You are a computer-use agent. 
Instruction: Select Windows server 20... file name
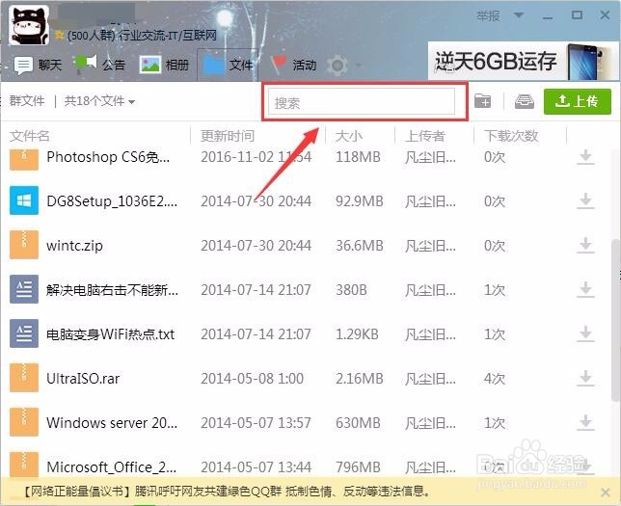click(112, 423)
